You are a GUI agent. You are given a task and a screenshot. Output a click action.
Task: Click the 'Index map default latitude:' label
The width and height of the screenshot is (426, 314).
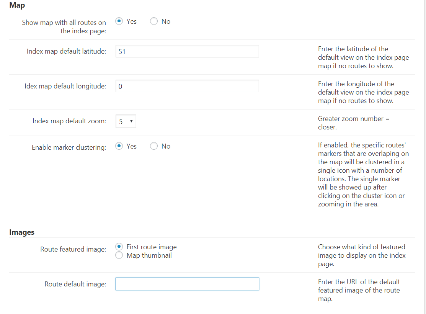point(66,51)
